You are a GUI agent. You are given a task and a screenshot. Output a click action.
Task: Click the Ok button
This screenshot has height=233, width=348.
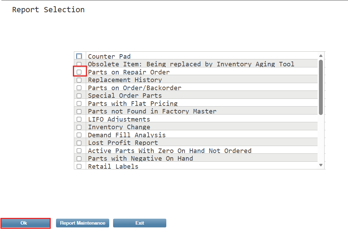pos(26,223)
